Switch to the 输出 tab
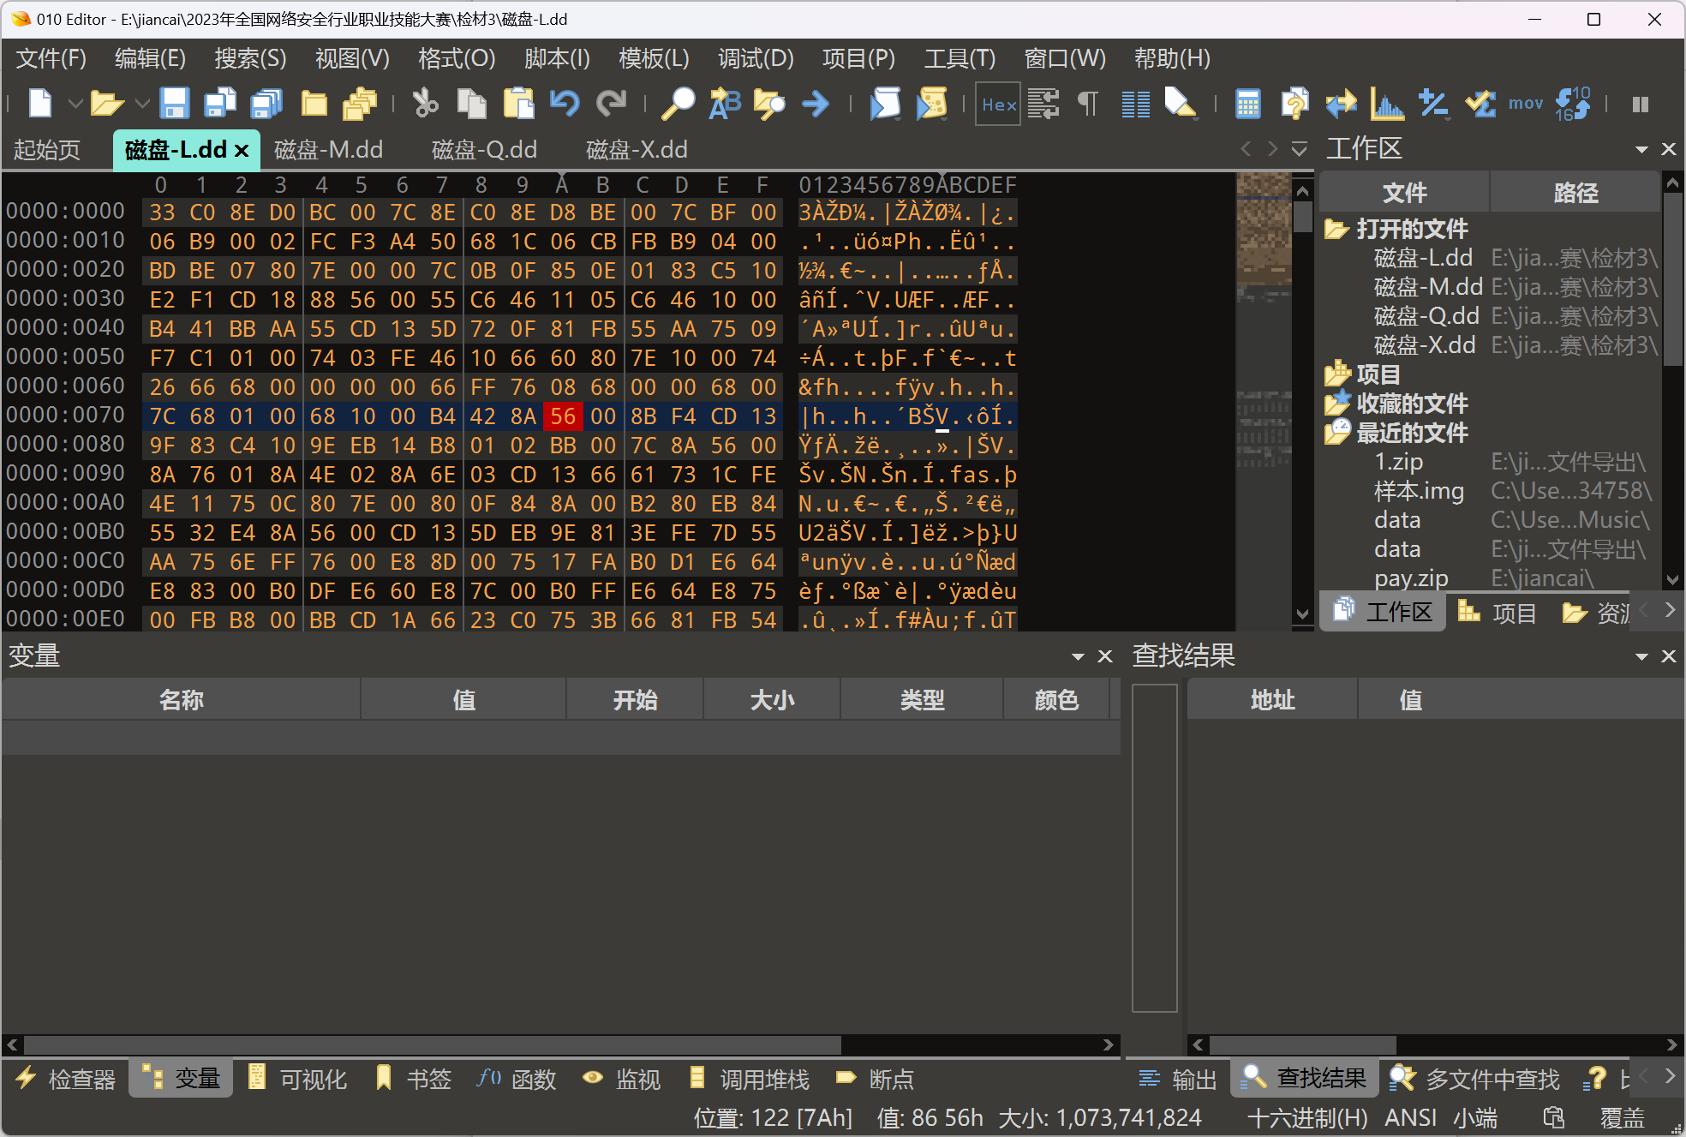 coord(1178,1079)
